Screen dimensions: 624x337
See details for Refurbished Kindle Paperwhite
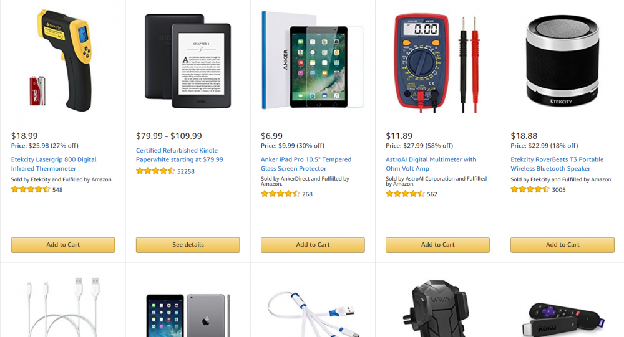coord(188,245)
